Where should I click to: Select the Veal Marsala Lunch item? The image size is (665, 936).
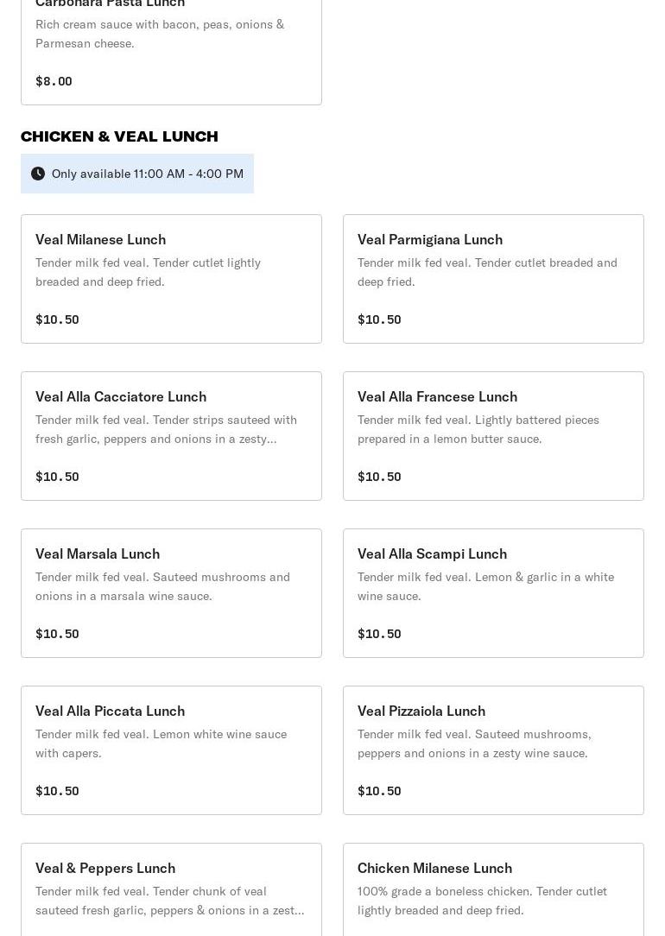pos(171,592)
